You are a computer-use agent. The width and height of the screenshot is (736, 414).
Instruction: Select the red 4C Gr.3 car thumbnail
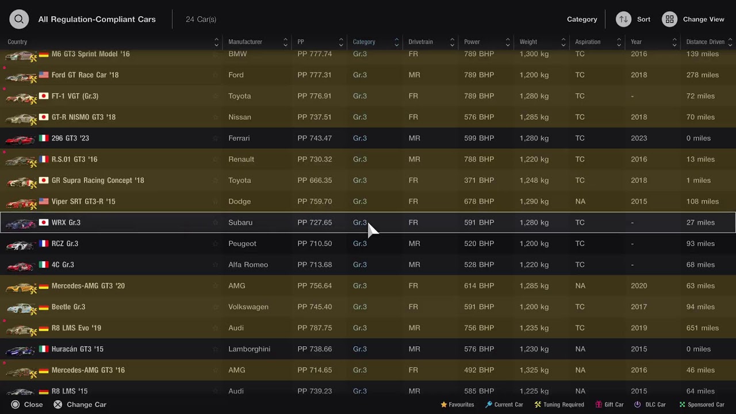pos(20,266)
